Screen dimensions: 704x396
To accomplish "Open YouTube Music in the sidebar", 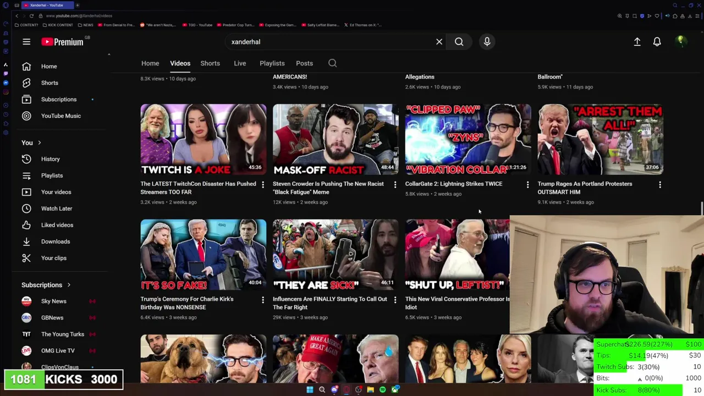I will point(61,116).
